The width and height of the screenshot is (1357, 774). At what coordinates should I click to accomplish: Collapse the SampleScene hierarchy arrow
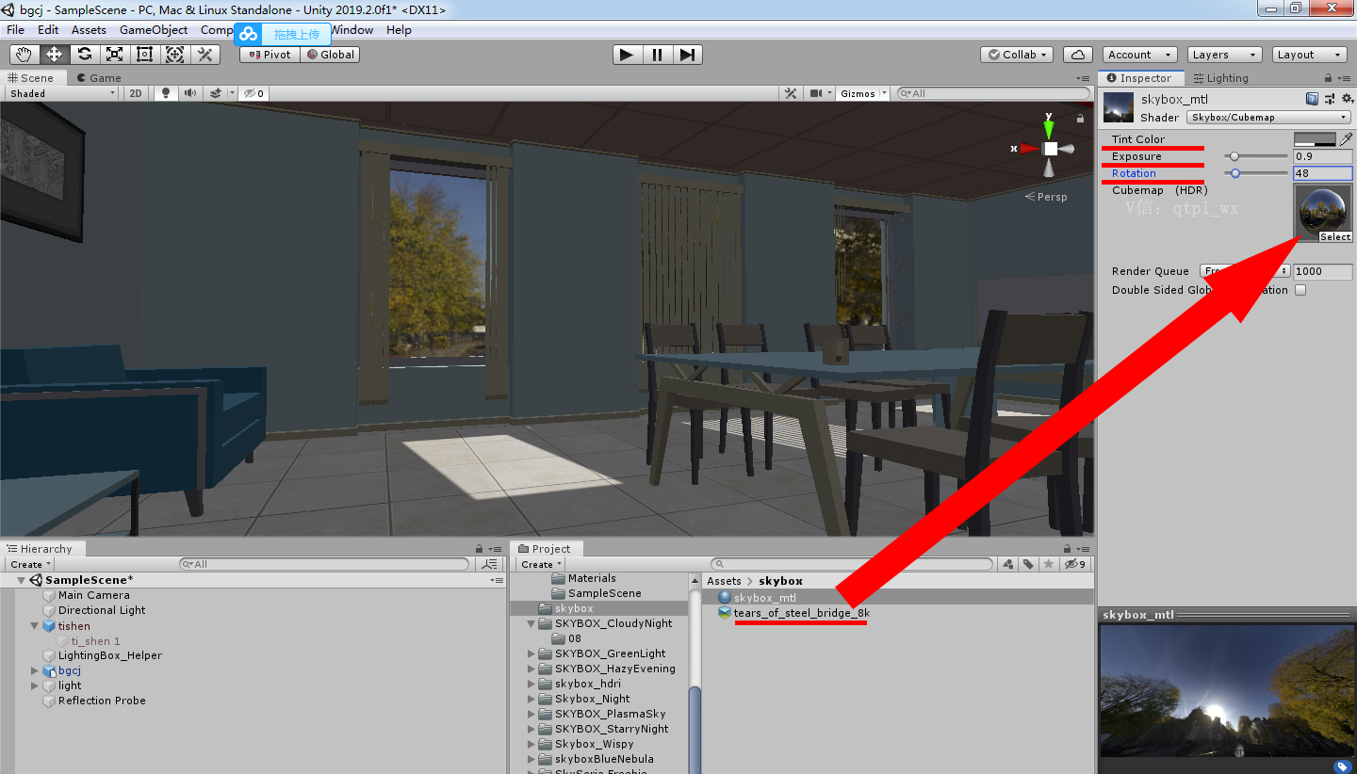[22, 580]
